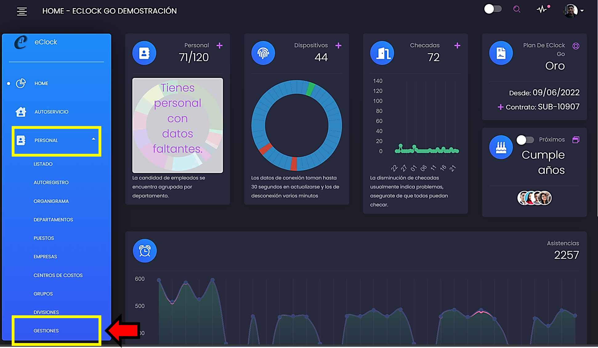Click the personal datos faltantes chart
This screenshot has width=598, height=348.
tap(178, 125)
